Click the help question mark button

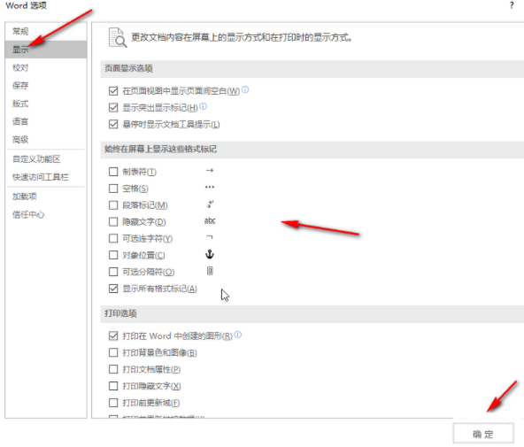click(x=512, y=5)
